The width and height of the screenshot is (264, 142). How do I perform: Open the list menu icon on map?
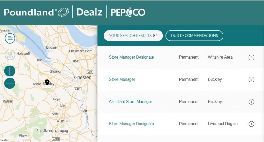[x=10, y=38]
